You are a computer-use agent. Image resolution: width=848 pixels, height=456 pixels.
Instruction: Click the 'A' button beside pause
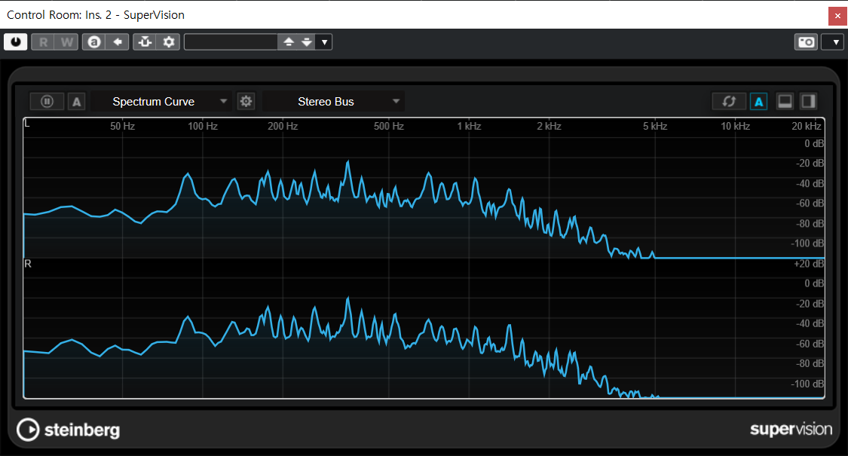(x=77, y=102)
